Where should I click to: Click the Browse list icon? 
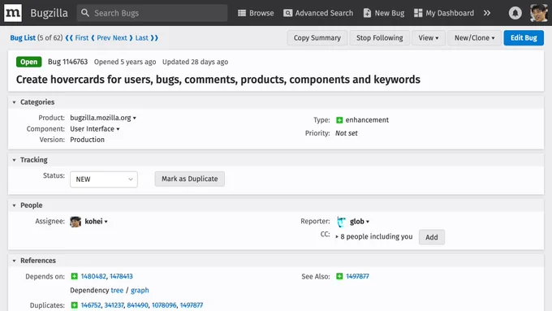pos(242,13)
